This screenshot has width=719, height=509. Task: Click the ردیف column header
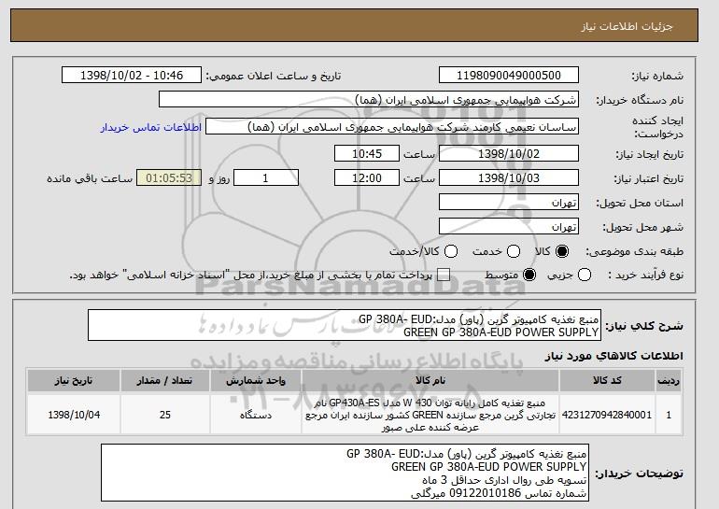point(669,381)
